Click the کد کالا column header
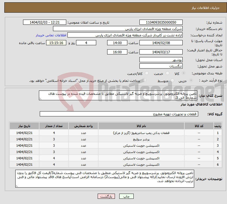The image size is (227, 204). tap(199, 126)
